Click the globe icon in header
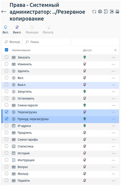Image resolution: width=121 pixels, height=186 pixels. [x=100, y=12]
